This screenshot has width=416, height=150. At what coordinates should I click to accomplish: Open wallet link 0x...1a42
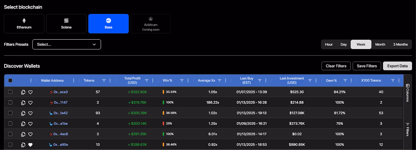(61, 113)
